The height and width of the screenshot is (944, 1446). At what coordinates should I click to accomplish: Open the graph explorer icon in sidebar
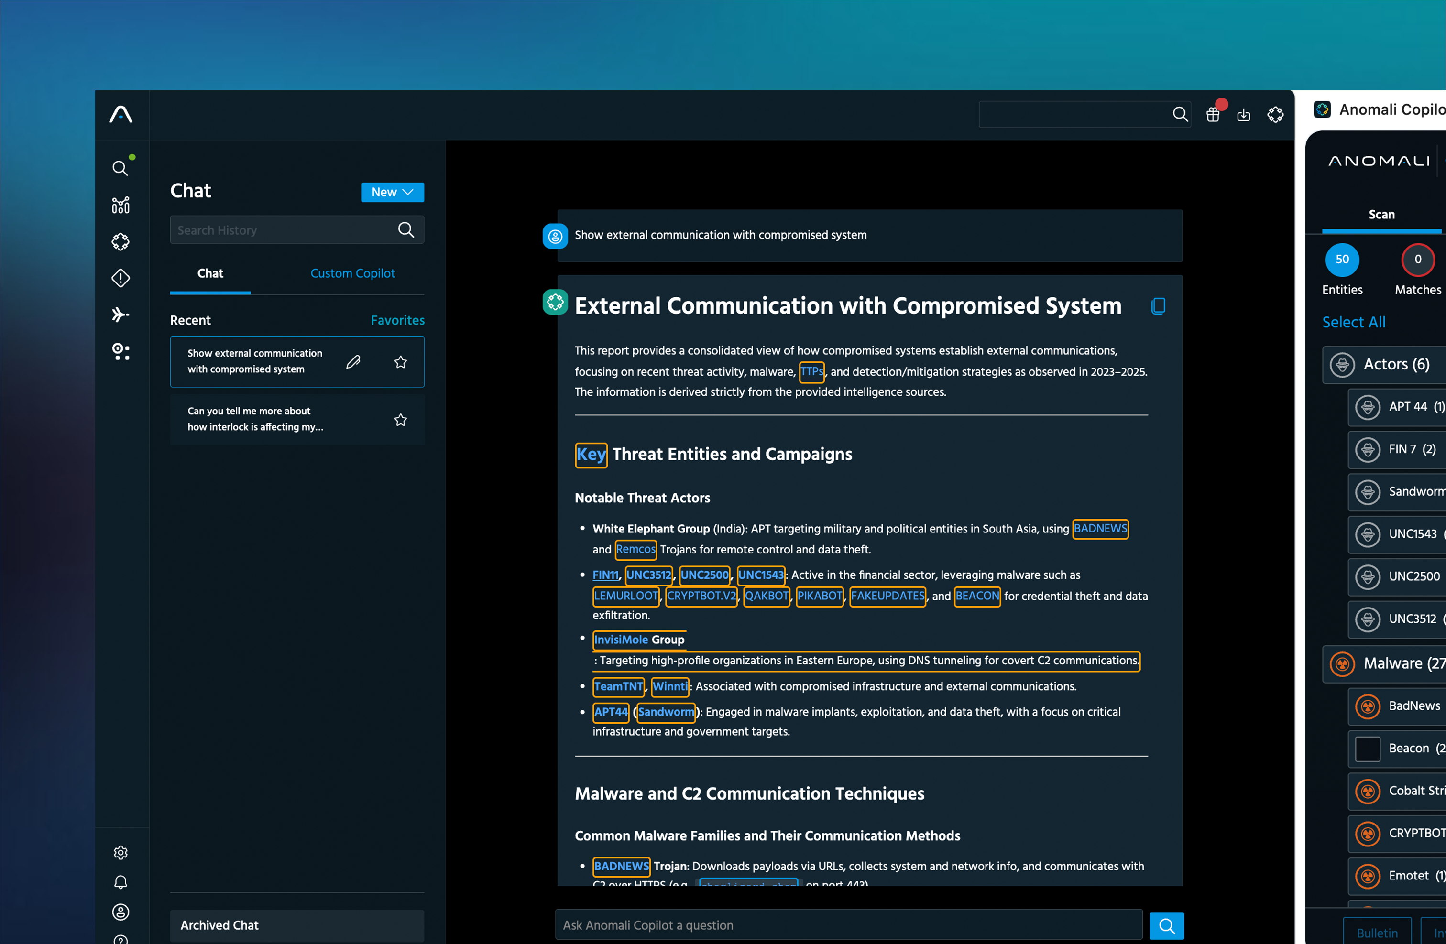click(120, 206)
